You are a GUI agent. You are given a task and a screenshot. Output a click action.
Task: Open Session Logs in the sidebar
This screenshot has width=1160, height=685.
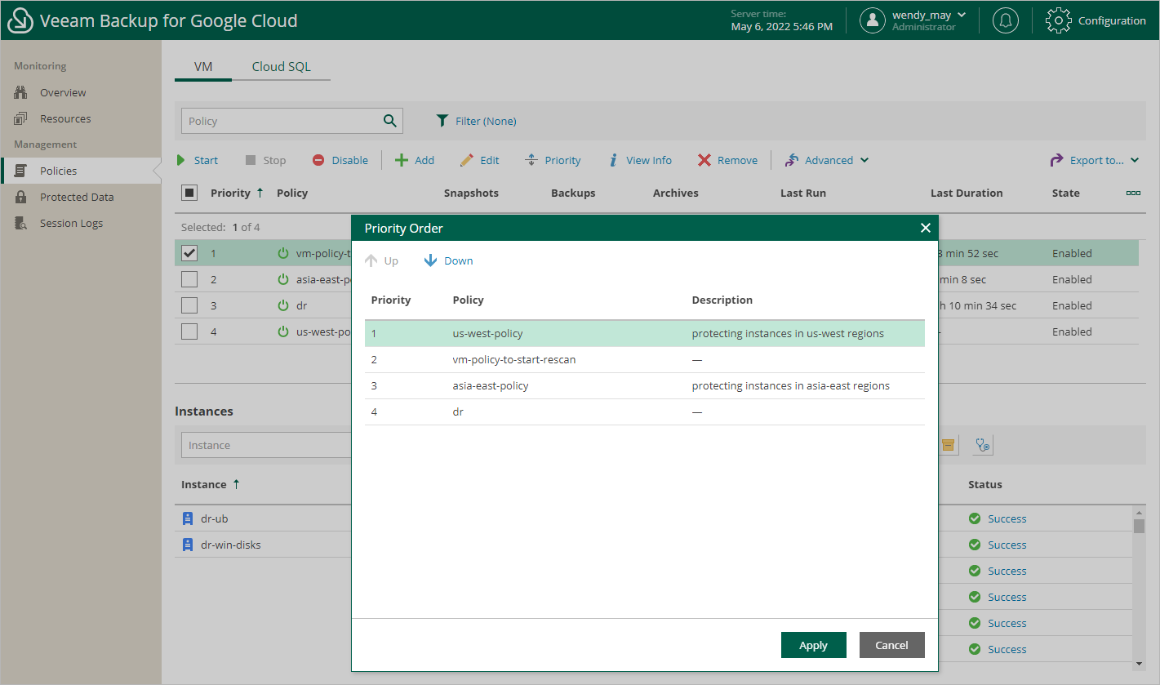71,223
